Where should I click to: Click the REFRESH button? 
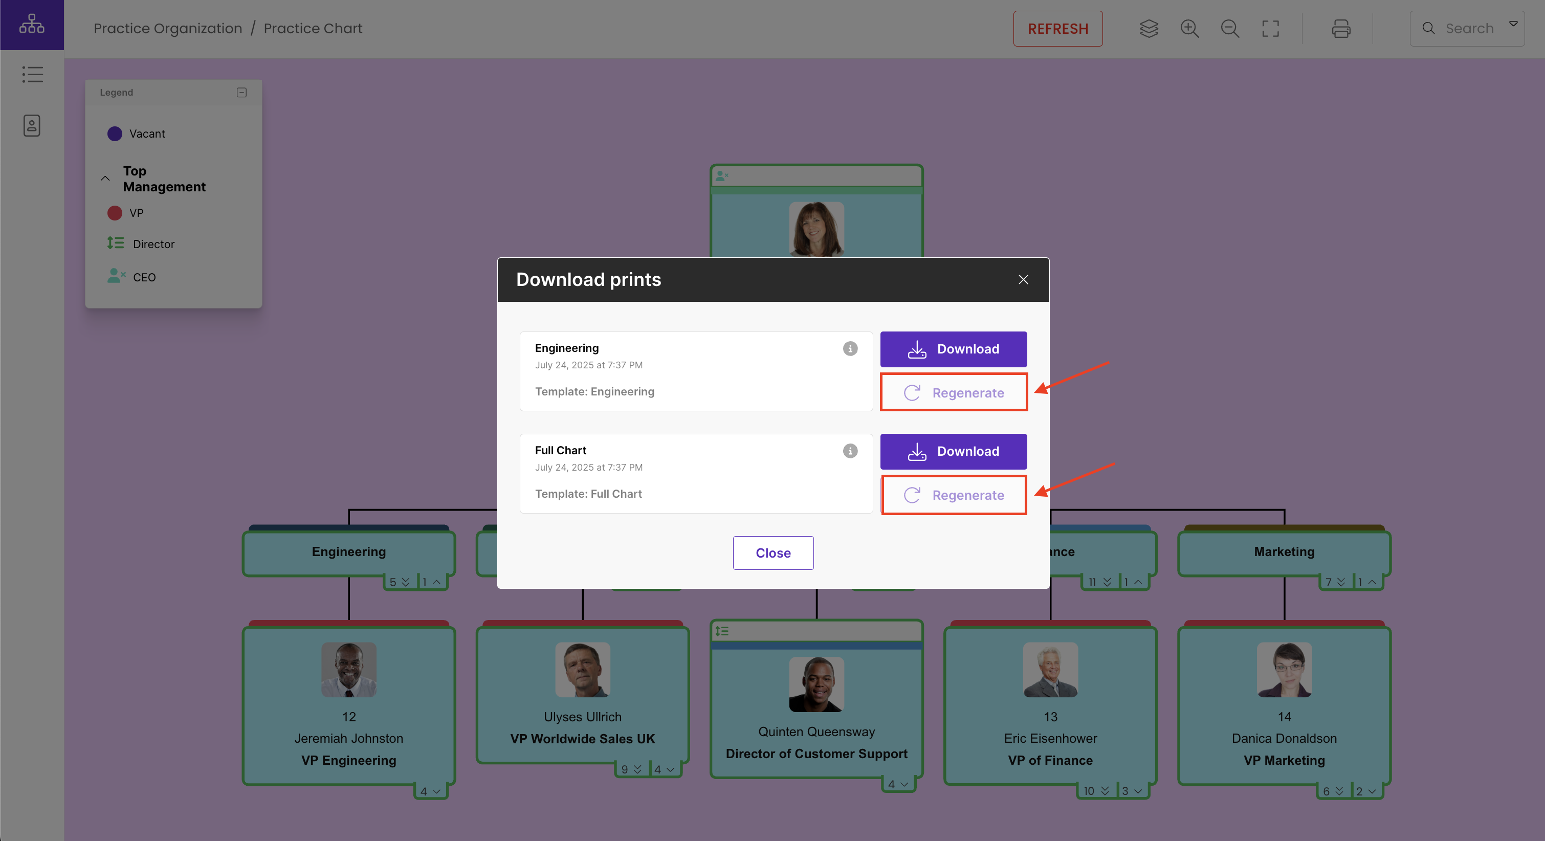pyautogui.click(x=1057, y=28)
